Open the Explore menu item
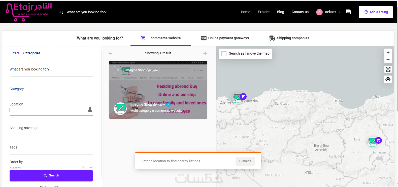Screen dimensions: 398x187 [x=263, y=12]
